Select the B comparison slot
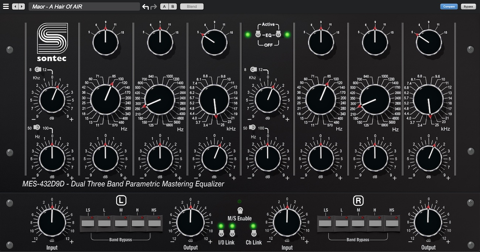The image size is (480, 252). tap(173, 7)
